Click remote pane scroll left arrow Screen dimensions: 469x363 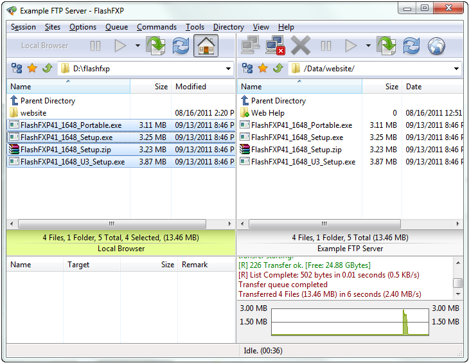point(242,224)
